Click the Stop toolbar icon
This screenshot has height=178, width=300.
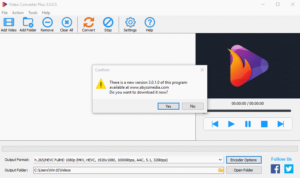(108, 23)
